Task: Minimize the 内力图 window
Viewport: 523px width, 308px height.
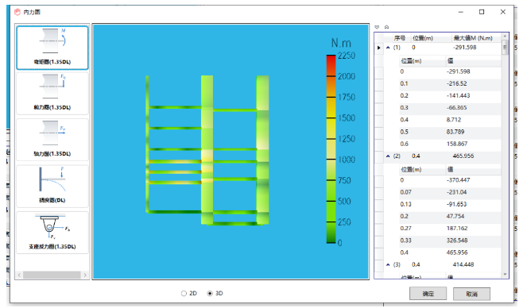Action: (x=461, y=12)
